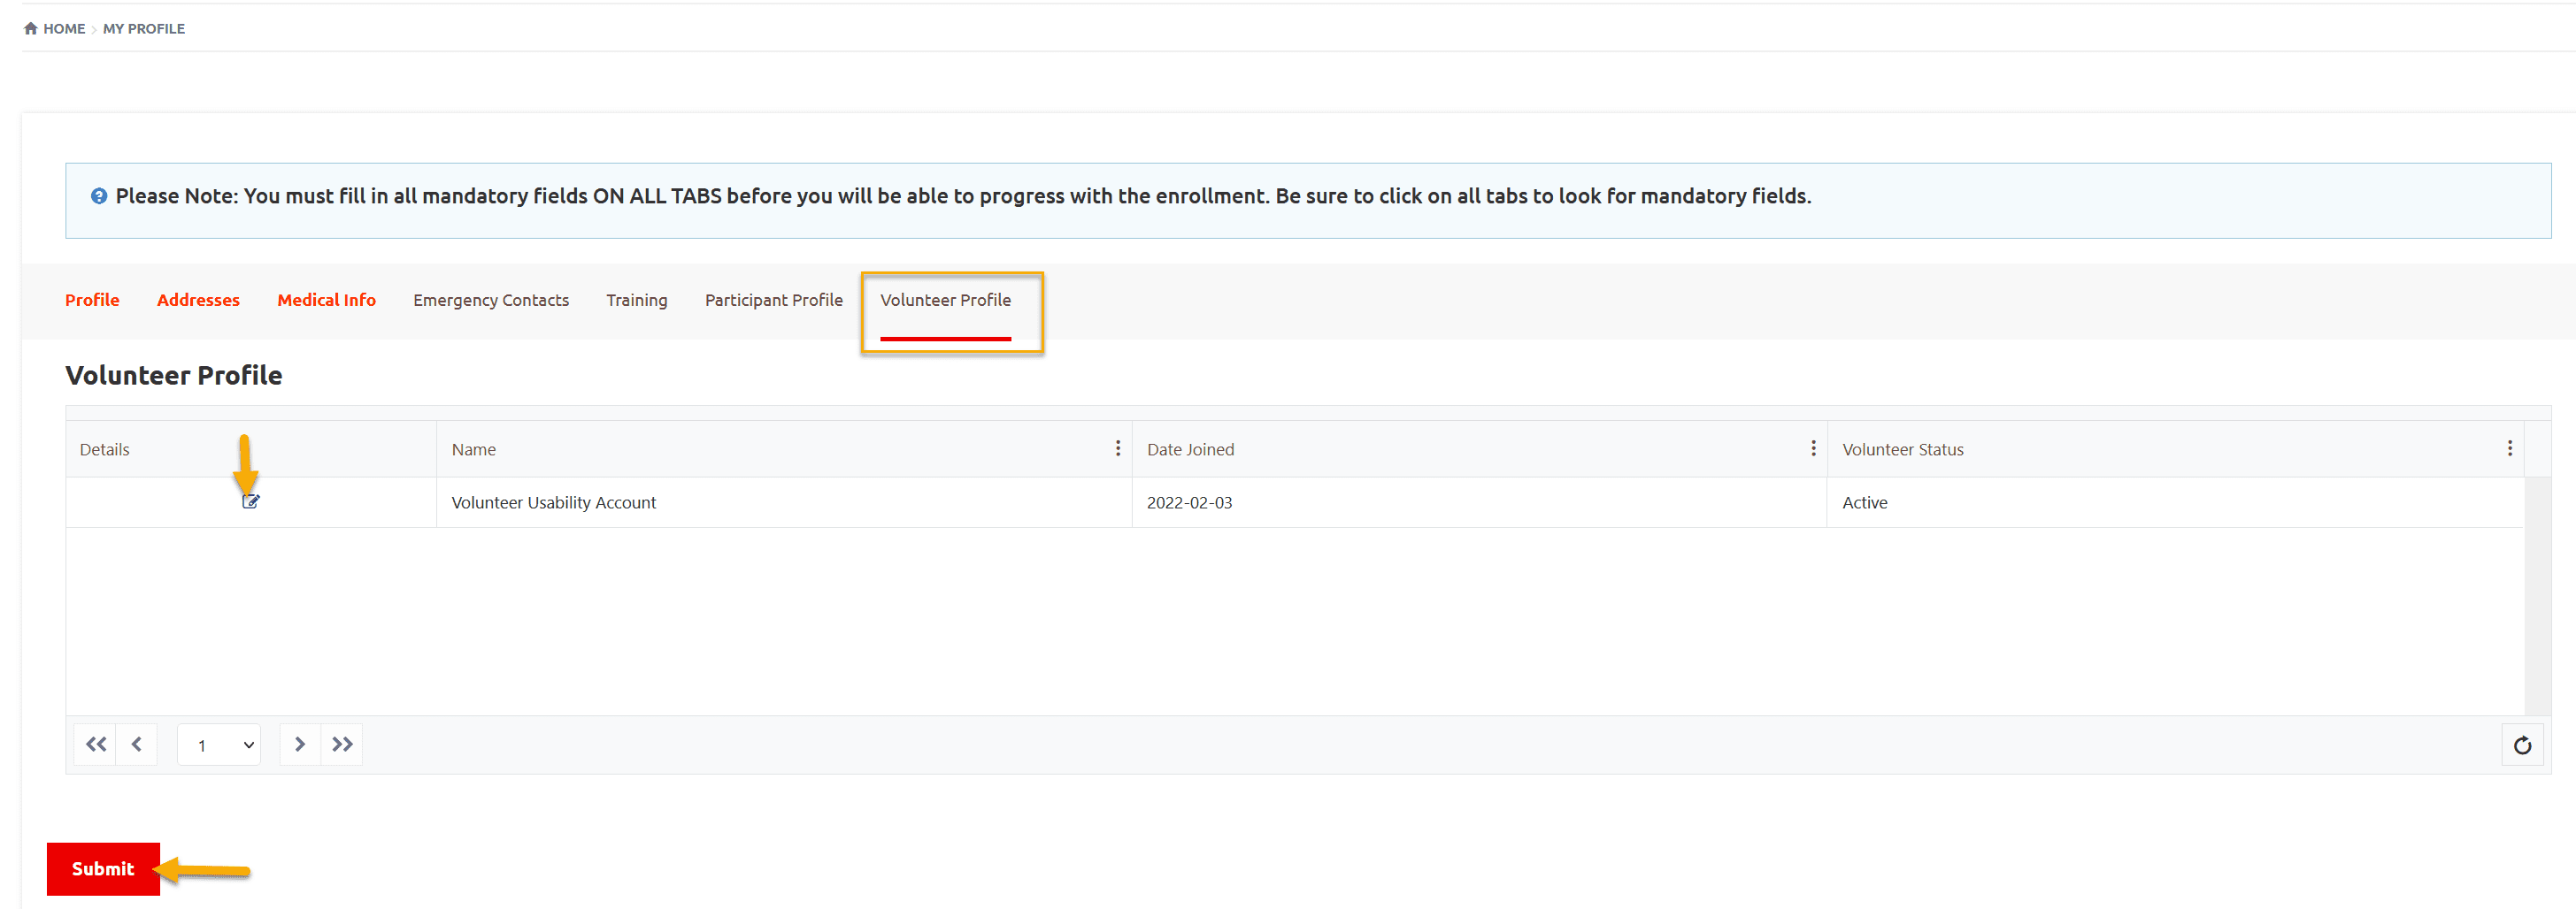Open the HOME breadcrumb link
This screenshot has width=2576, height=909.
pyautogui.click(x=64, y=29)
